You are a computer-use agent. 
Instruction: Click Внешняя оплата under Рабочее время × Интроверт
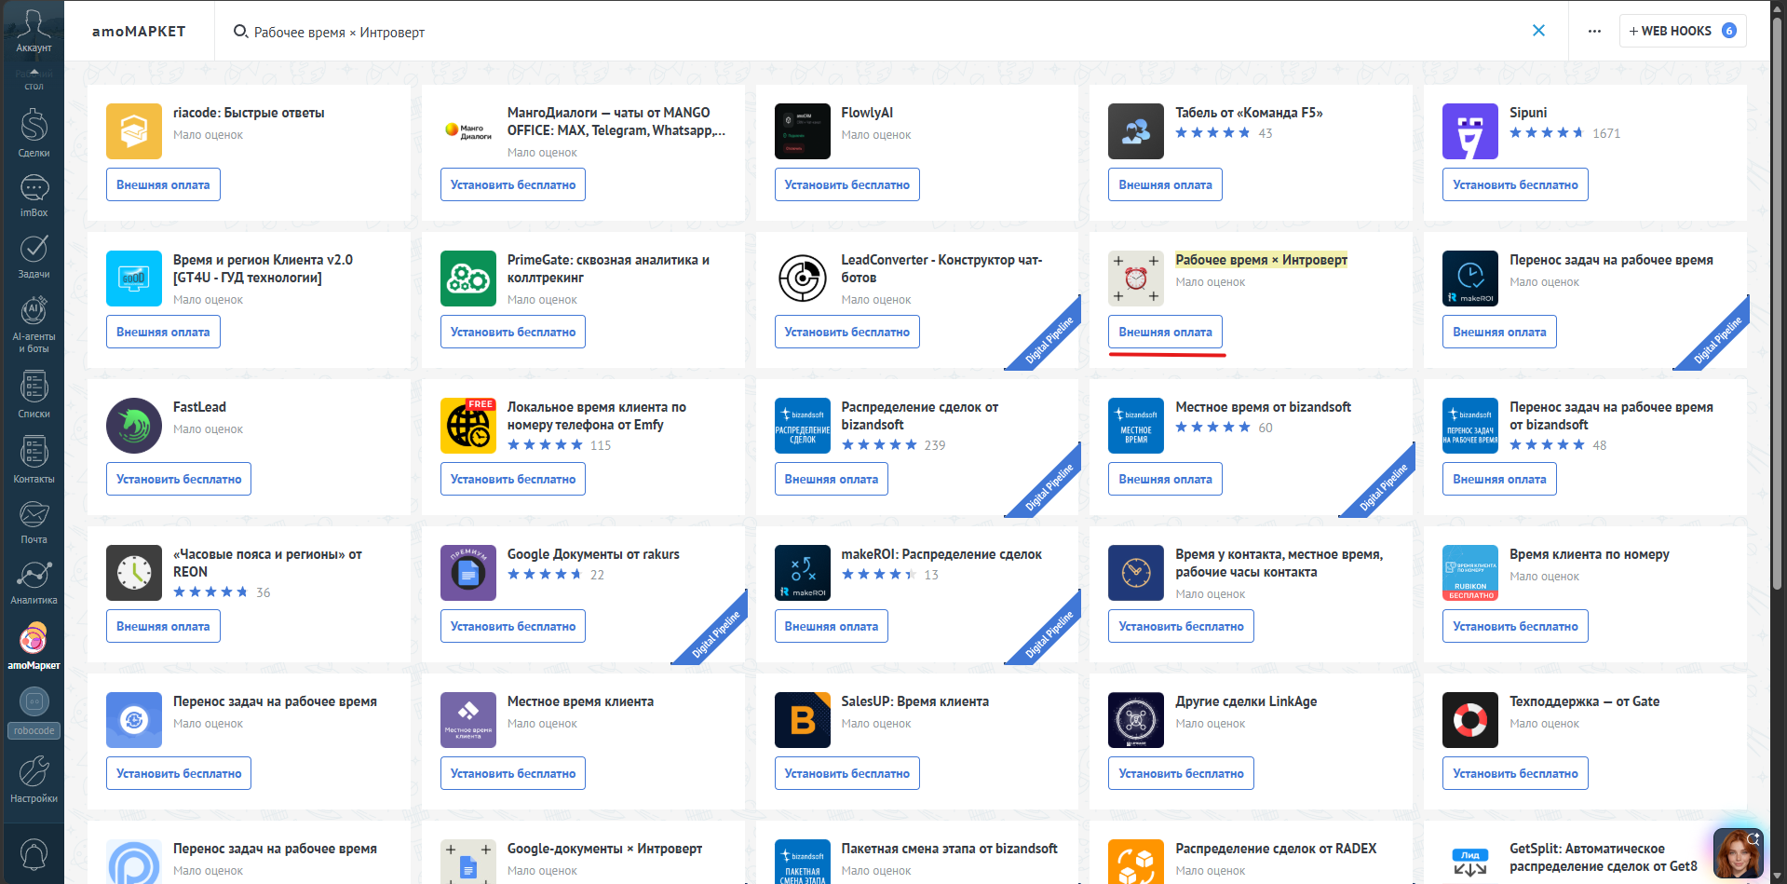click(x=1165, y=332)
